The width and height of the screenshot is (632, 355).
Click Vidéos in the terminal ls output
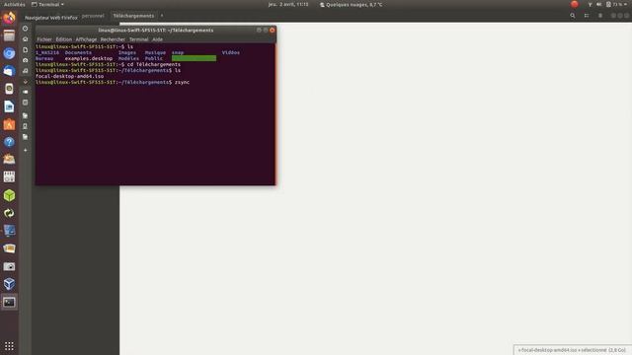230,52
